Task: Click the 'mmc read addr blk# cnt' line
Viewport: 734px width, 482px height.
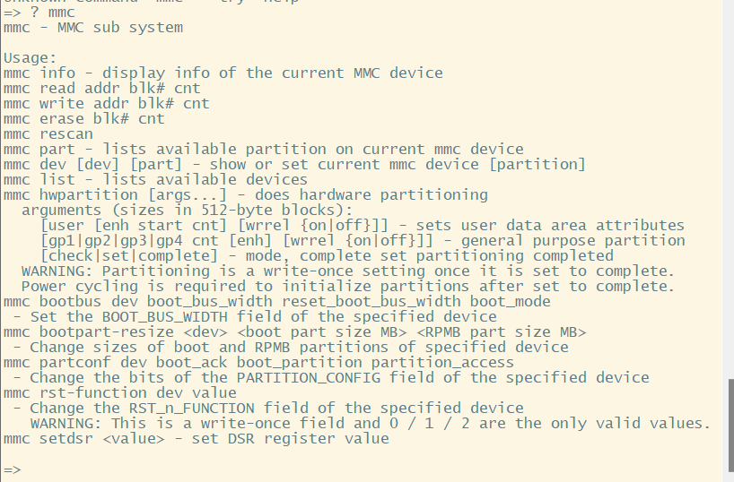Action: [101, 88]
